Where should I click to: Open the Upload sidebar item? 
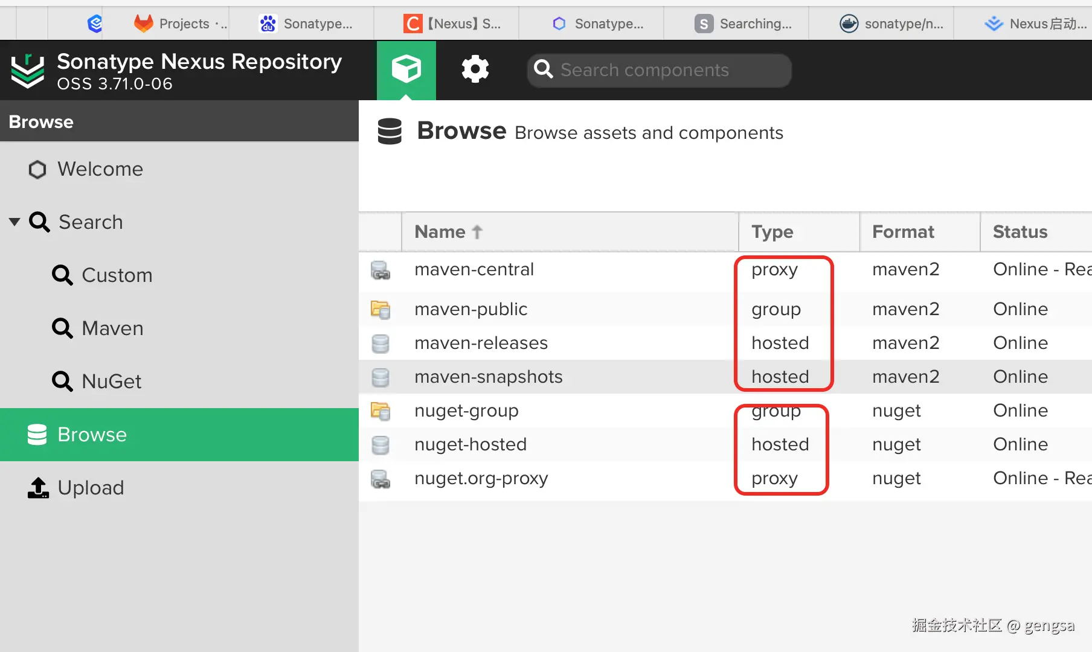[179, 488]
